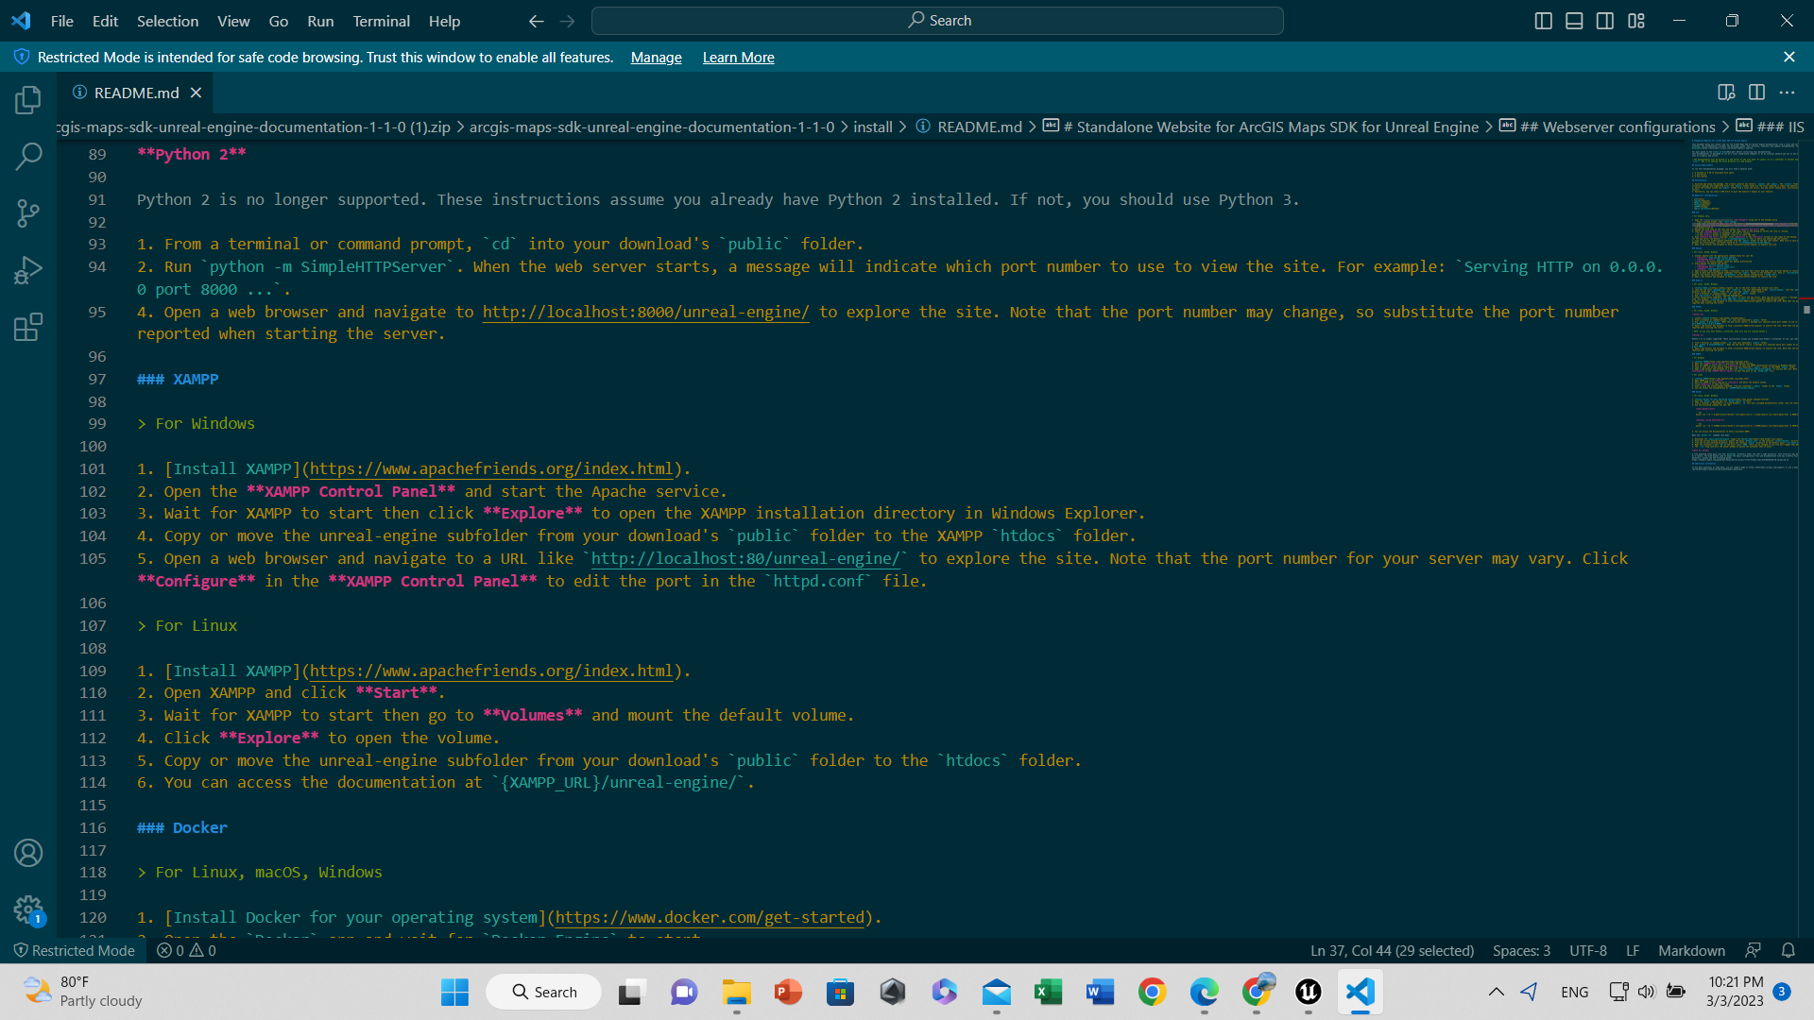This screenshot has width=1814, height=1020.
Task: Toggle the bottom panel layout button
Action: click(x=1574, y=21)
